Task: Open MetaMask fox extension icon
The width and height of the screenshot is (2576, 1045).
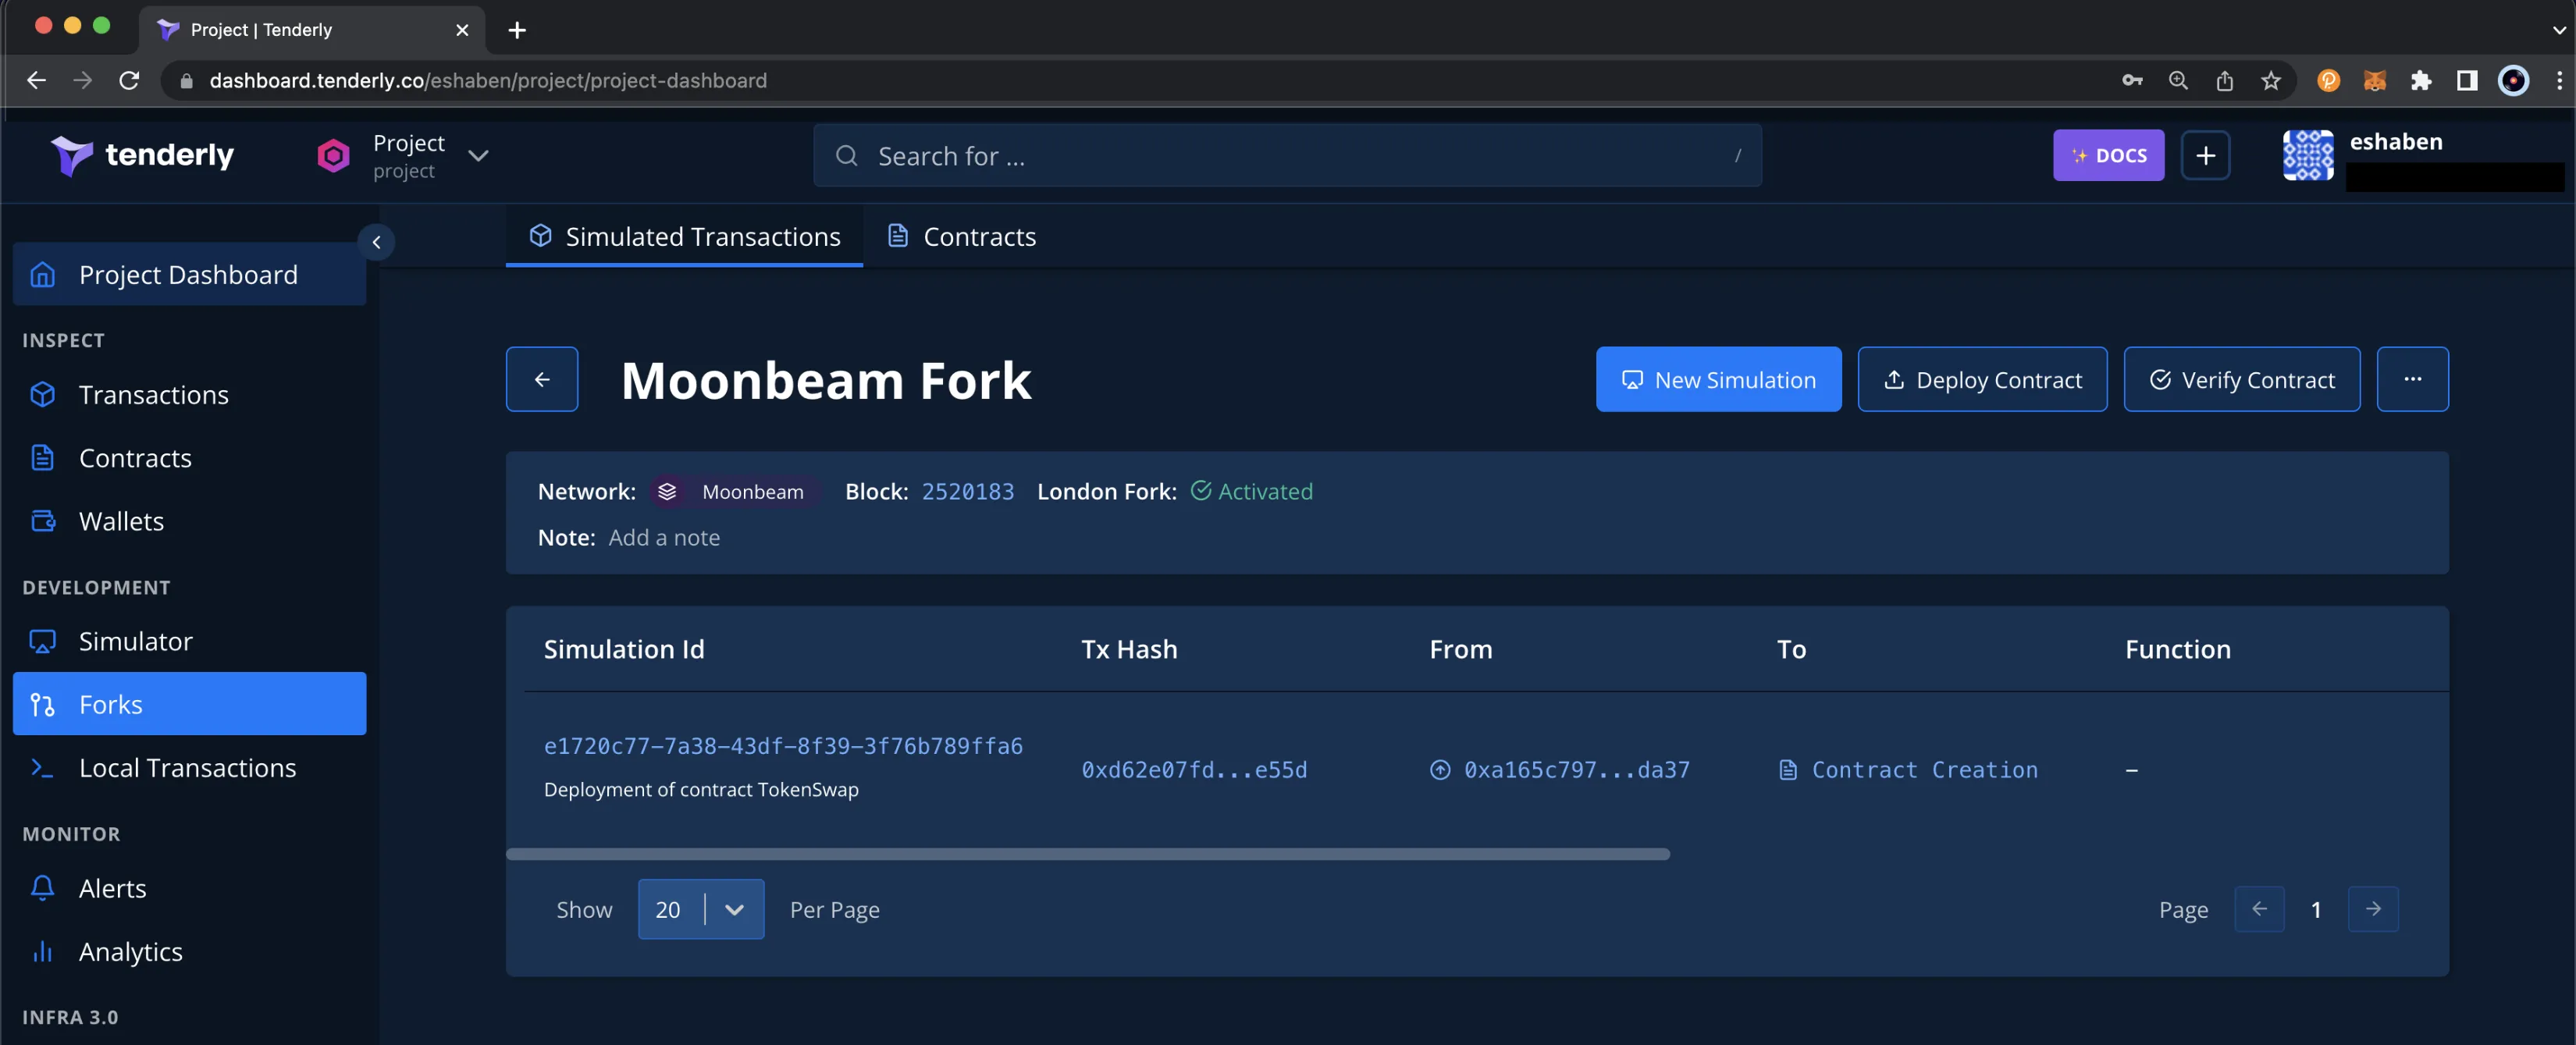Action: tap(2374, 80)
